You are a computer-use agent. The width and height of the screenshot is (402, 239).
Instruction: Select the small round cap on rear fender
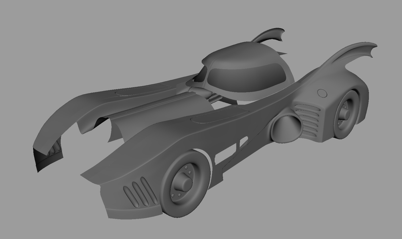click(x=322, y=93)
